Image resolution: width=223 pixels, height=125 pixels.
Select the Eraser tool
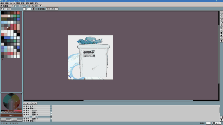pos(222,17)
